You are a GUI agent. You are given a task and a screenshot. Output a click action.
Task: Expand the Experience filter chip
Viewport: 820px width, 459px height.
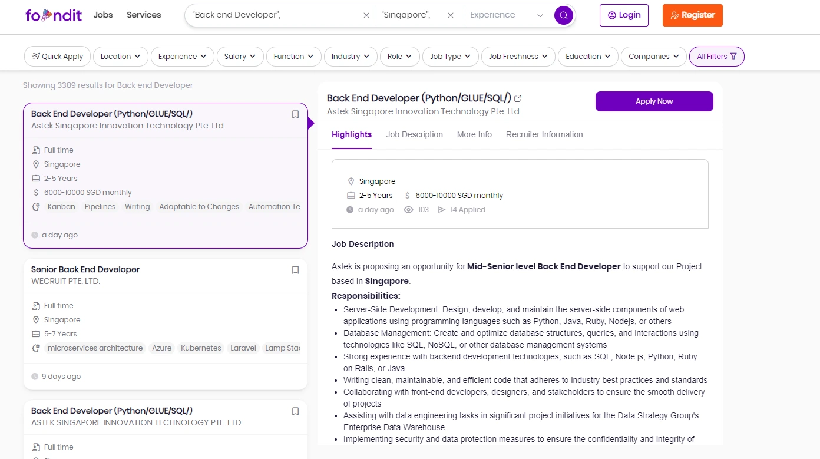point(183,57)
